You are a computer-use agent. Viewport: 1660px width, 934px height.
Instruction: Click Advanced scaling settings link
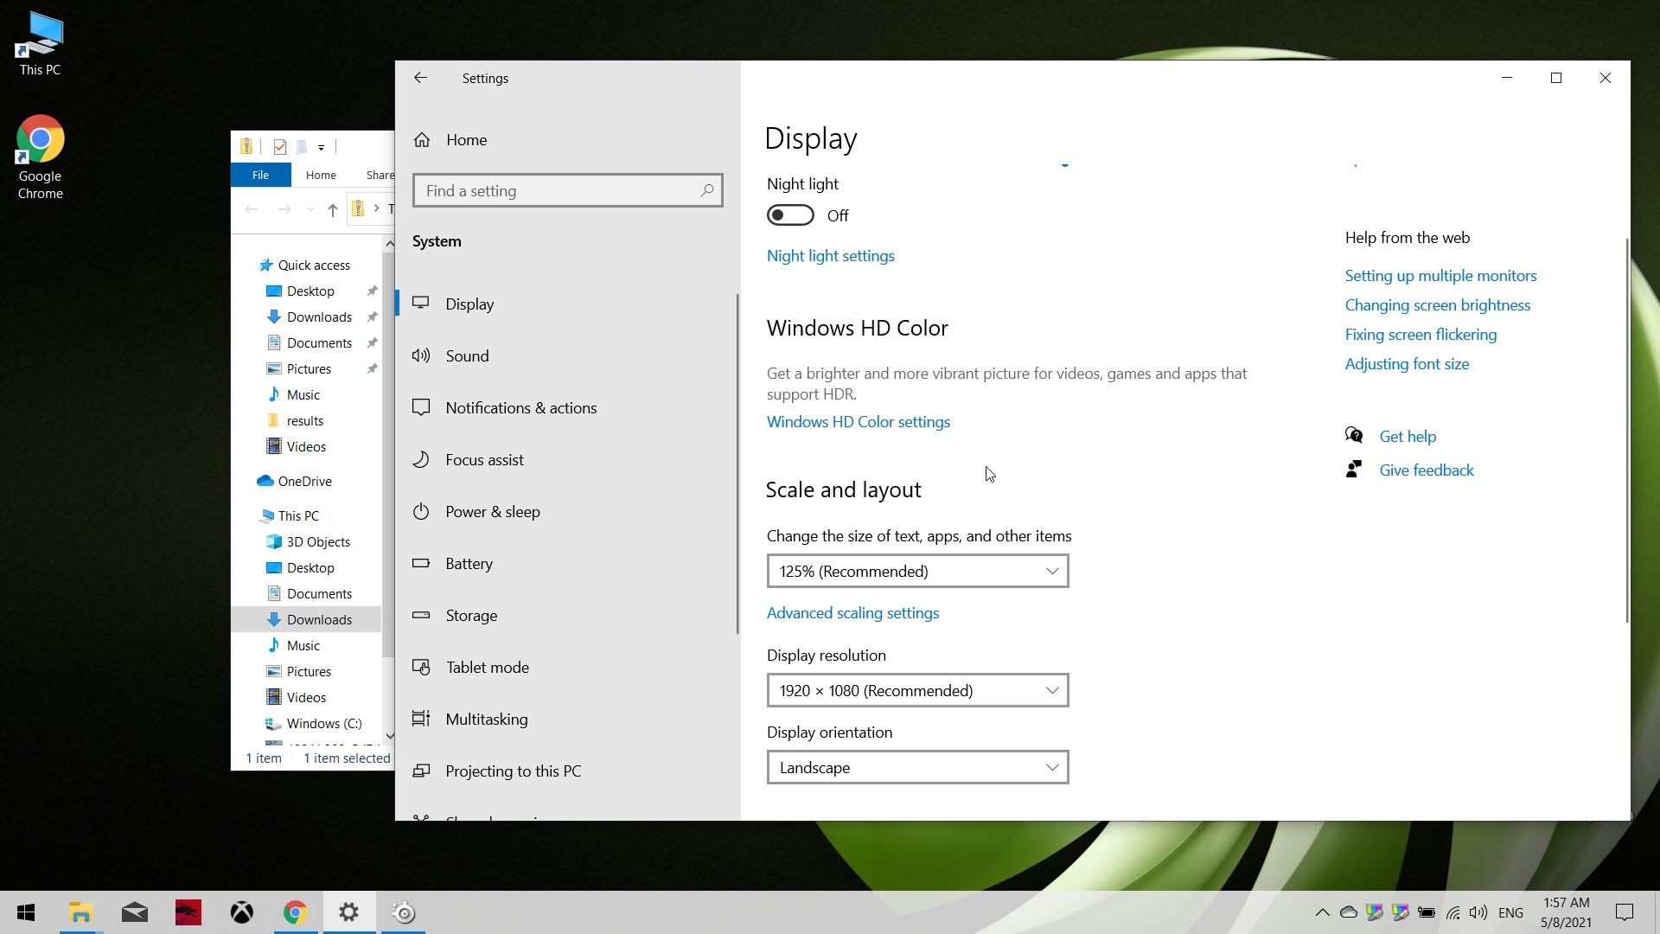[x=852, y=613]
